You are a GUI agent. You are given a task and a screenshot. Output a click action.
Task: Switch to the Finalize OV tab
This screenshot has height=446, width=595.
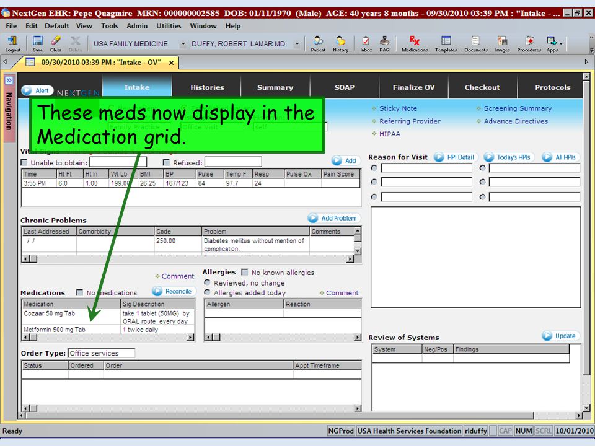pyautogui.click(x=413, y=87)
